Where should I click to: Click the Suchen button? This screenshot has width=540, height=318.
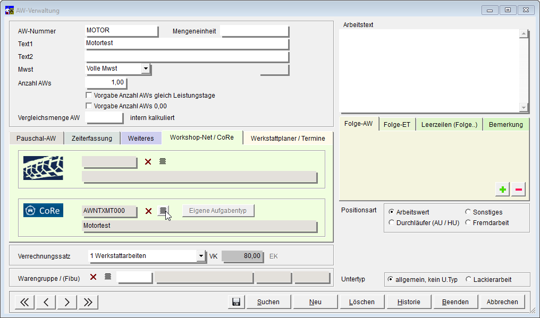point(268,302)
